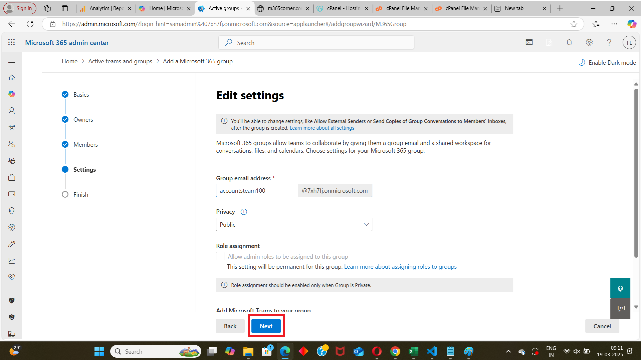Viewport: 641px width, 360px height.
Task: Open the app launcher waffle icon
Action: click(x=11, y=42)
